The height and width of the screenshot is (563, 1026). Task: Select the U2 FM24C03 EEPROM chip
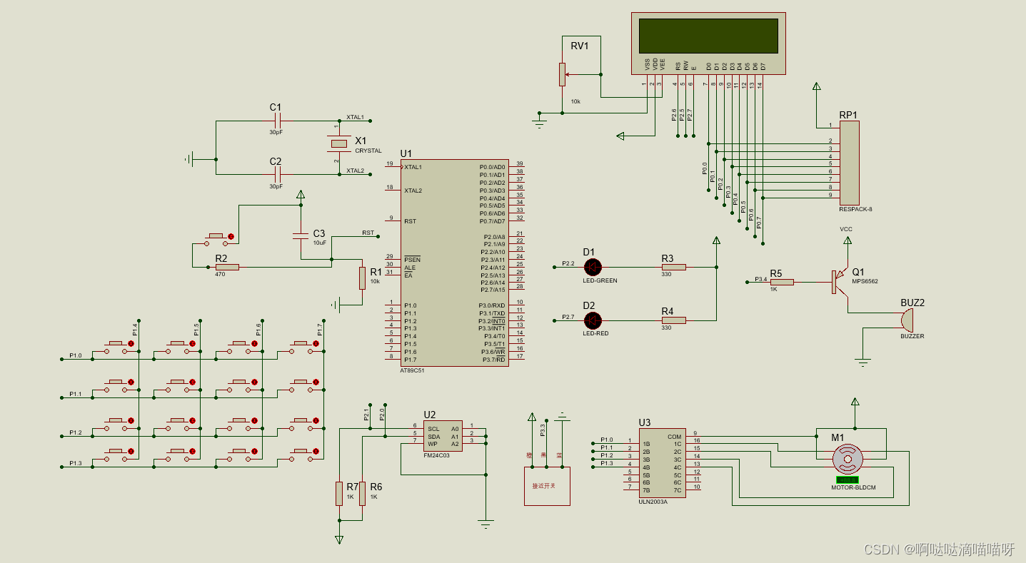tap(443, 436)
